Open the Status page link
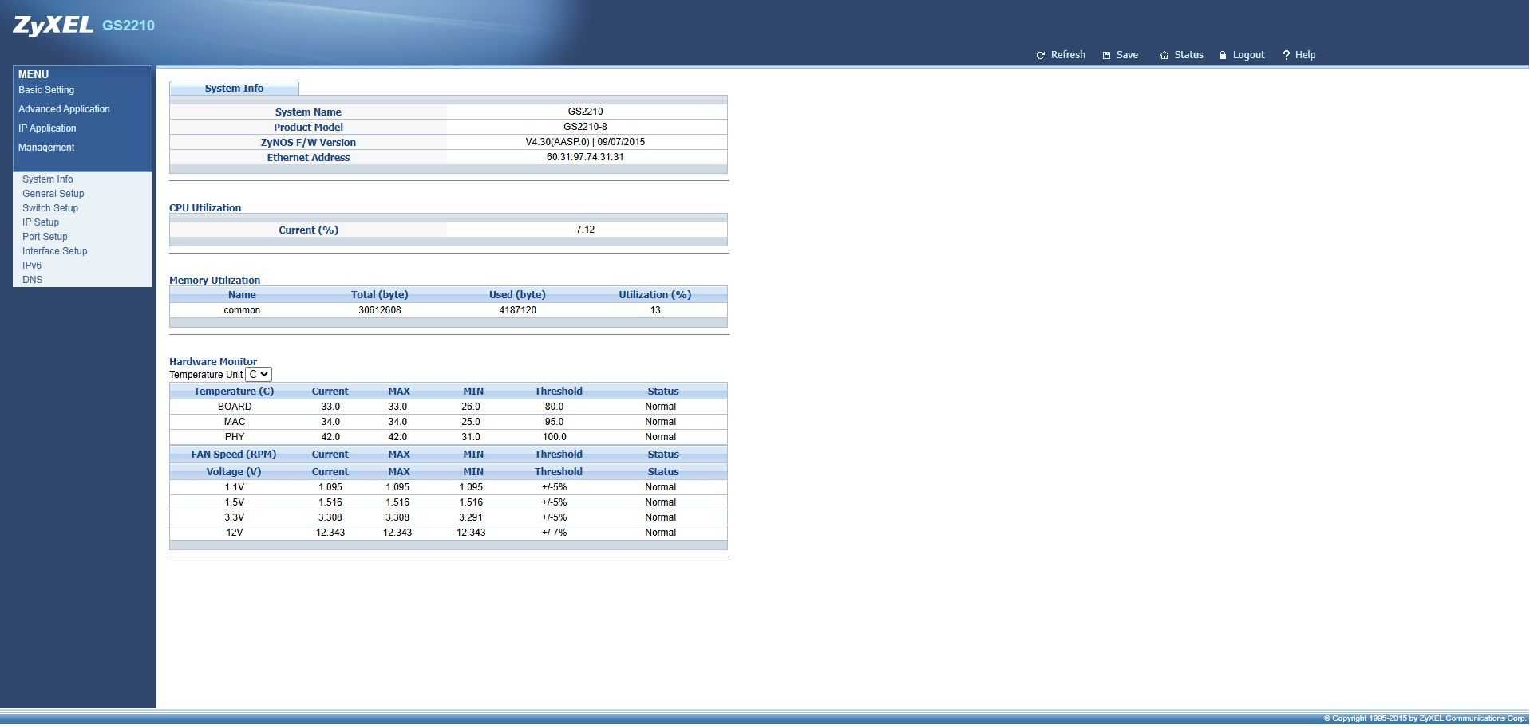The height and width of the screenshot is (728, 1530). pos(1188,55)
